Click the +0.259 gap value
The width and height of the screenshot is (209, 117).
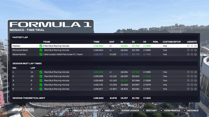click(x=113, y=85)
